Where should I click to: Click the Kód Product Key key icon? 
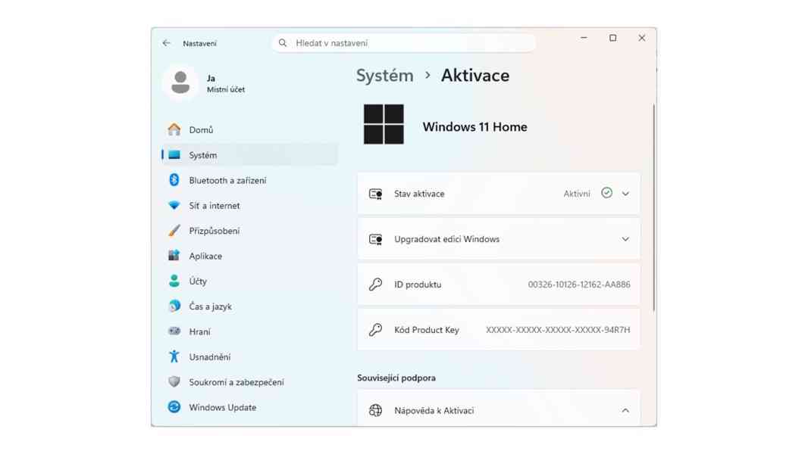376,330
